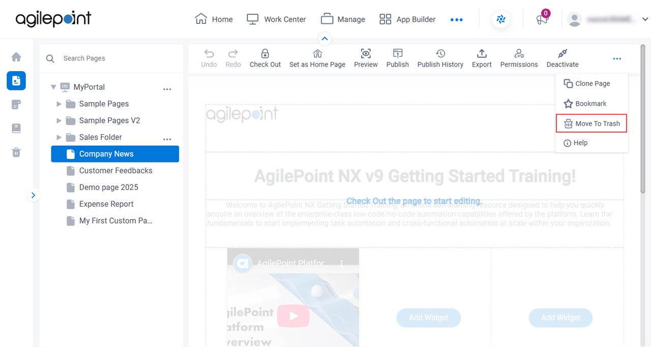Screen dimensions: 651x347
Task: Check Out the page
Action: click(265, 58)
